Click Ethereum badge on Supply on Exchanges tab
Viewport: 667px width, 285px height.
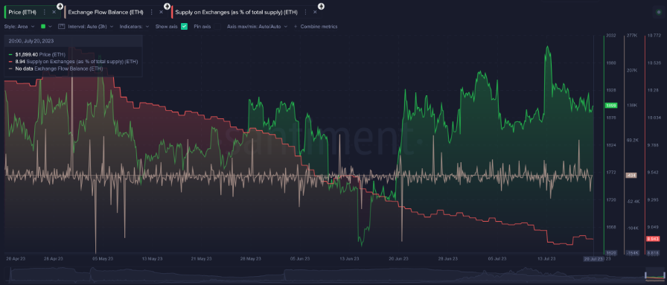pos(321,6)
